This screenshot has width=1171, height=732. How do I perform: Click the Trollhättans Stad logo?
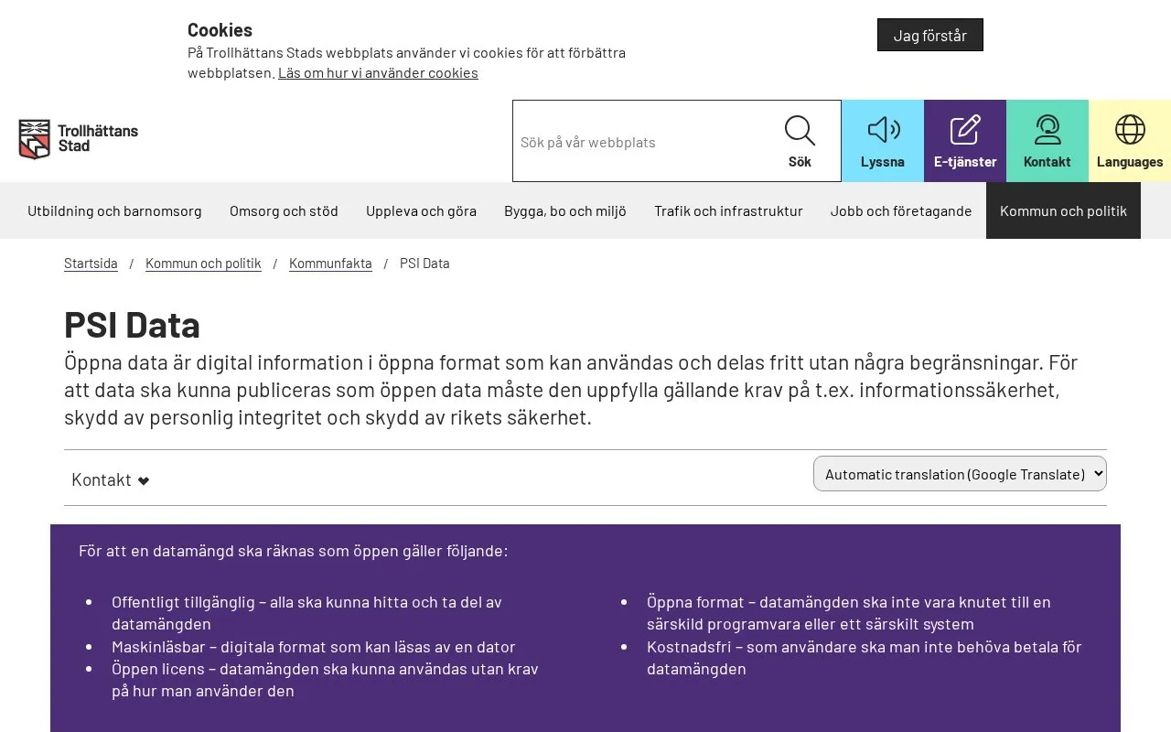[79, 139]
